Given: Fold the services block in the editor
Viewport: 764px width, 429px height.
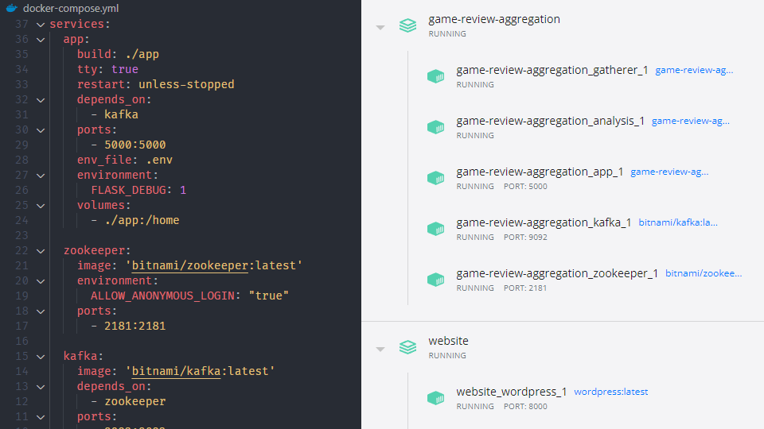Looking at the screenshot, I should 41,25.
